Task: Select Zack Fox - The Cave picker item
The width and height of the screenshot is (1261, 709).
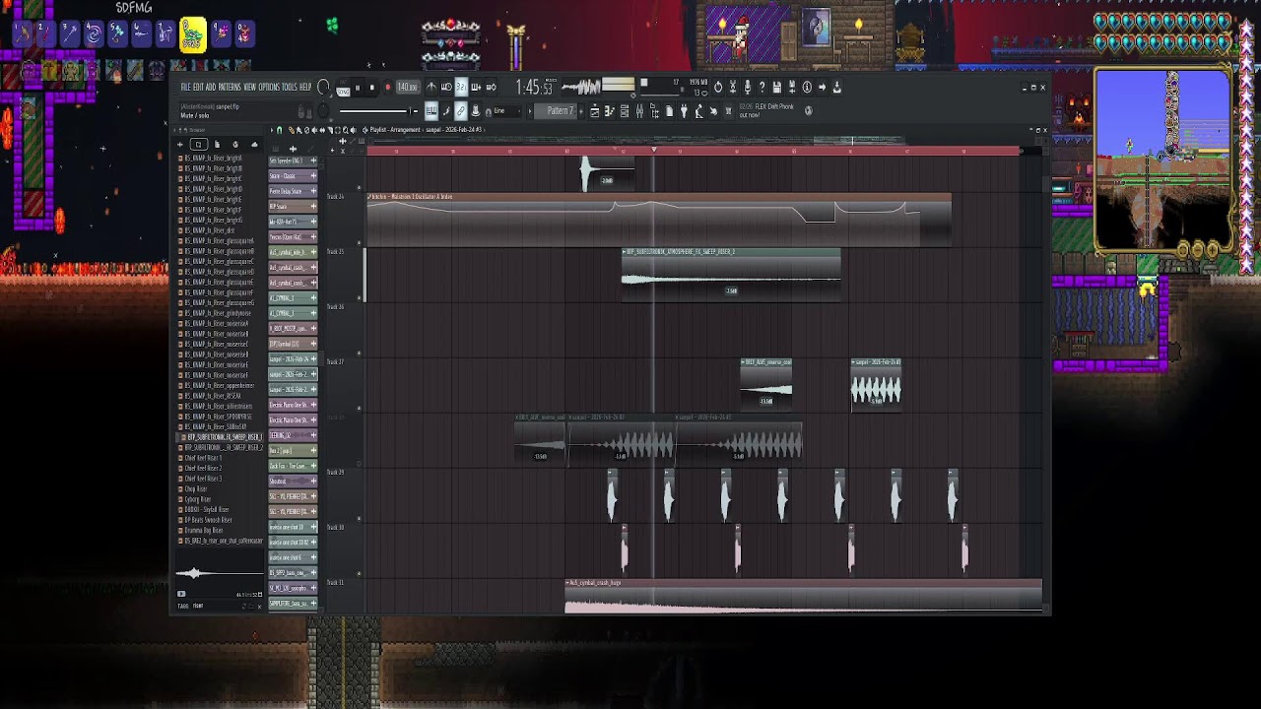Action: [x=293, y=466]
